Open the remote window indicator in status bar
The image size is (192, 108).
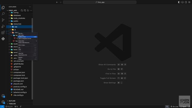tap(2, 106)
